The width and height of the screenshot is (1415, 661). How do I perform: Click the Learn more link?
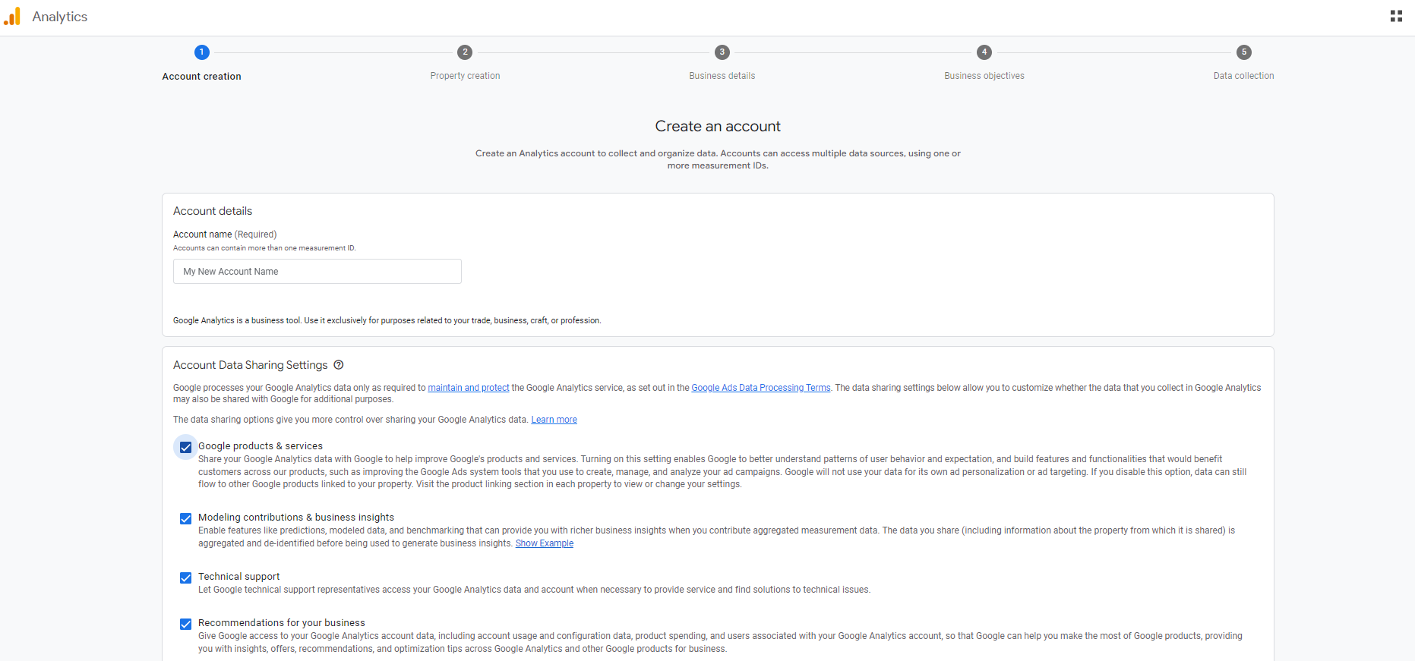(x=554, y=420)
